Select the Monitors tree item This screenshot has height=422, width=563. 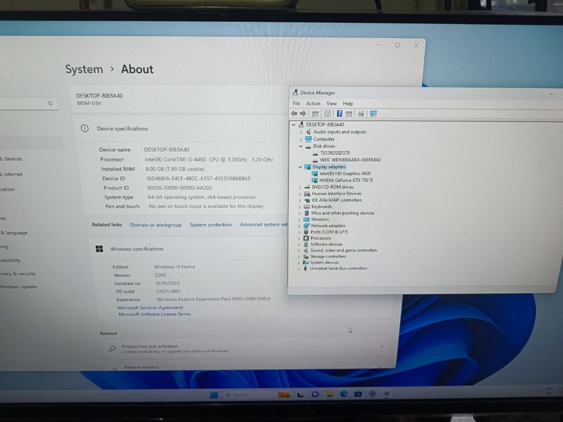pos(320,219)
